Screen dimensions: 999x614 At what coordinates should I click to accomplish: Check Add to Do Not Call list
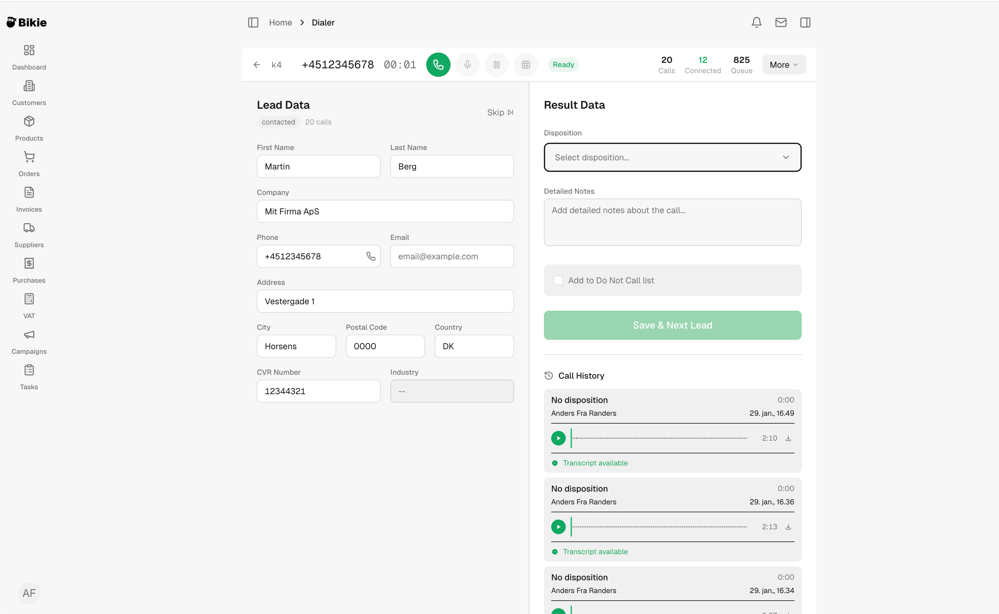coord(558,280)
